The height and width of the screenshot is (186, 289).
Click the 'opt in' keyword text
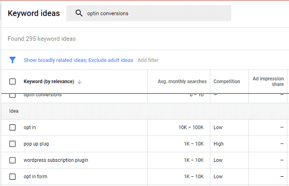[x=30, y=127]
